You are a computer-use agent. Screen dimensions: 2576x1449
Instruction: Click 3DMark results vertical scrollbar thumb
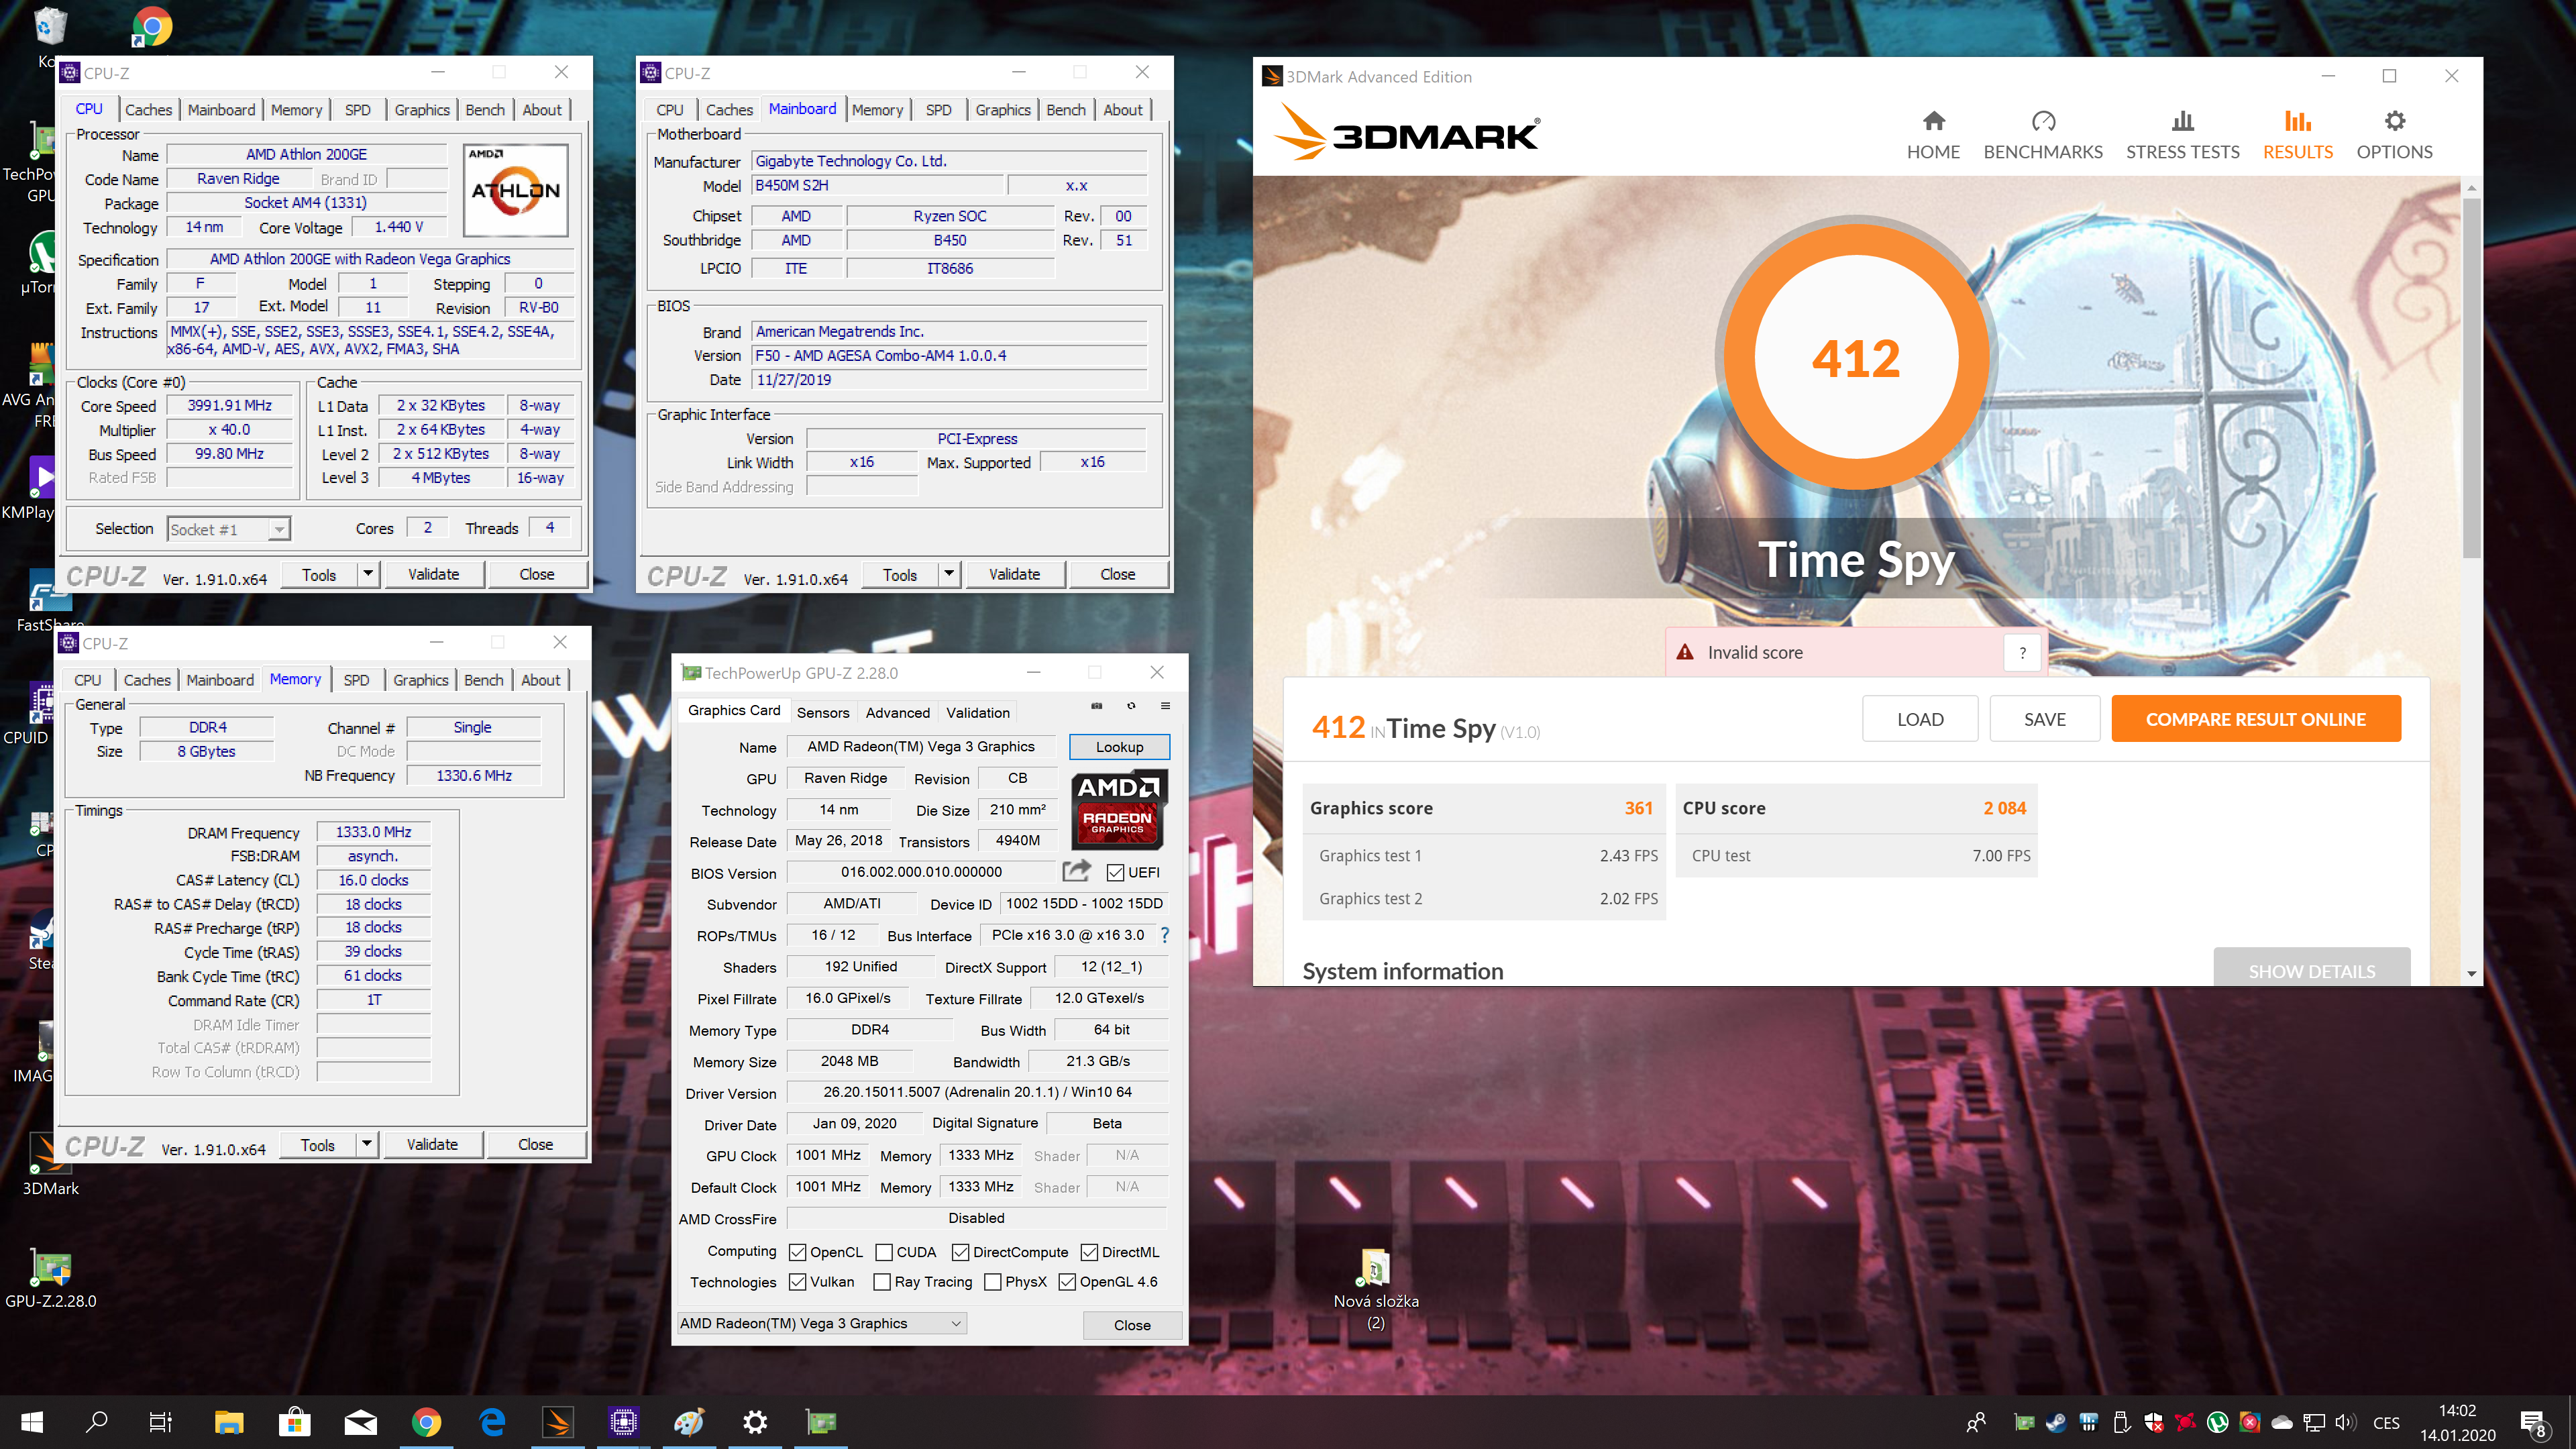pos(2471,378)
